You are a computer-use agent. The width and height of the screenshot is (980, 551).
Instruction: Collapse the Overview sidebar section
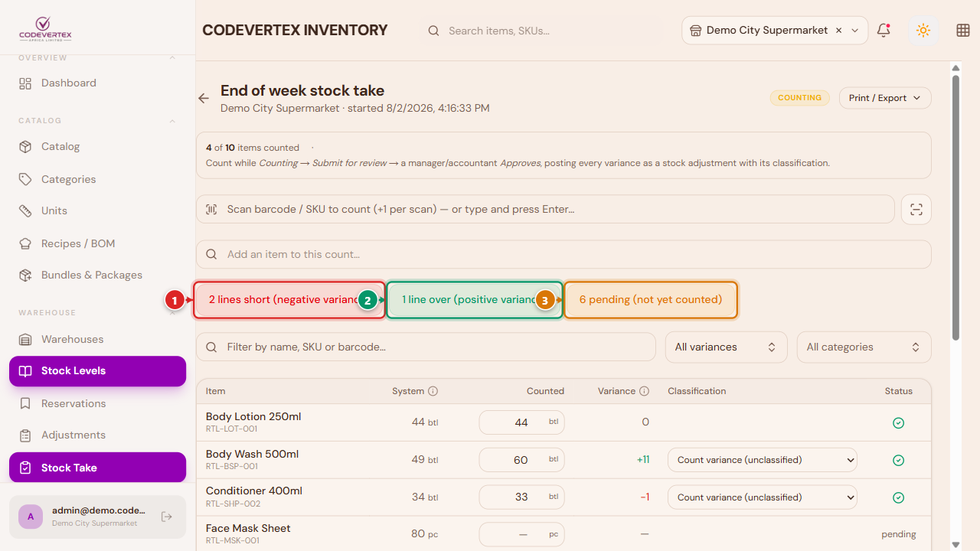coord(172,58)
